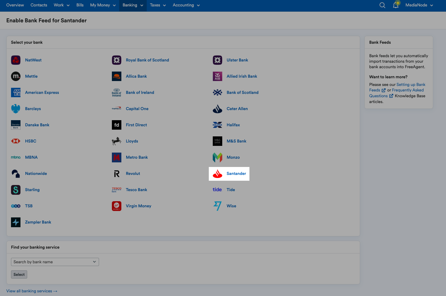Choose the Wise bank link
446x296 pixels.
coord(231,206)
